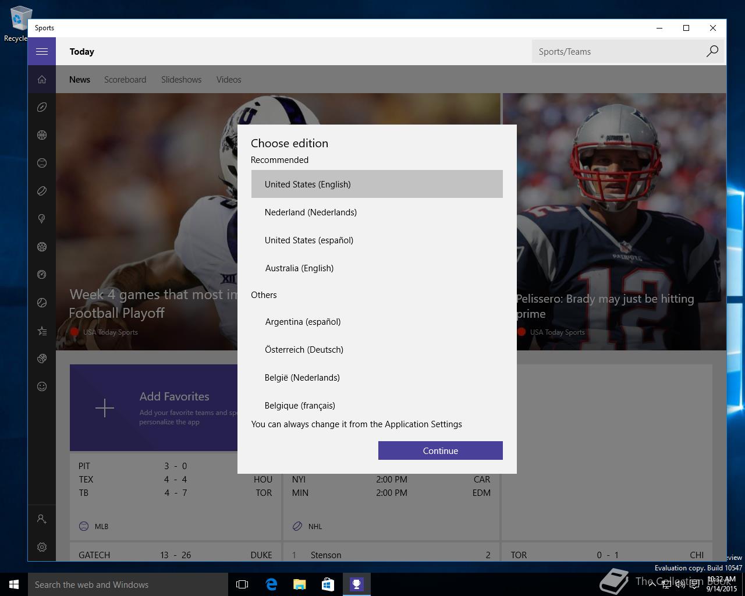Click the smiley feedback icon

tap(42, 386)
